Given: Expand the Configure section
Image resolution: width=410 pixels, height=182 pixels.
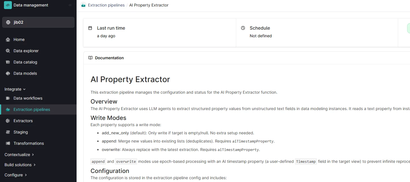Looking at the screenshot, I should (x=16, y=175).
